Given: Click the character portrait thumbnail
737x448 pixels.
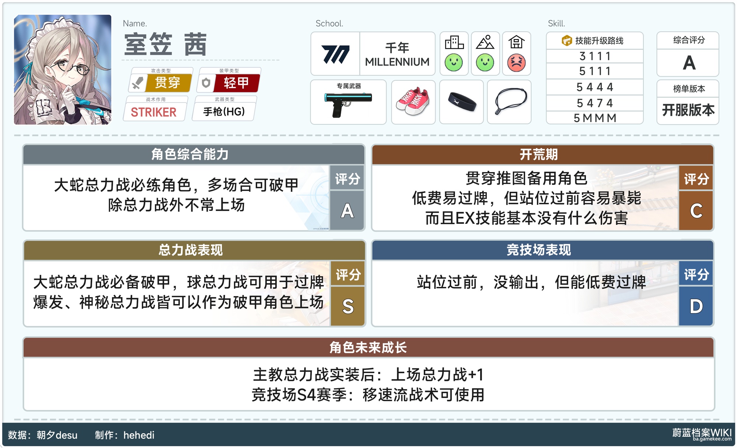Looking at the screenshot, I should tap(63, 70).
